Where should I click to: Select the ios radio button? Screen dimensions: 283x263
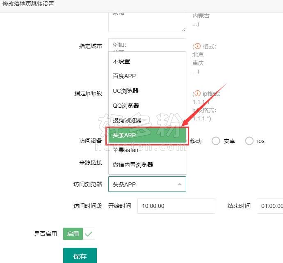(249, 141)
